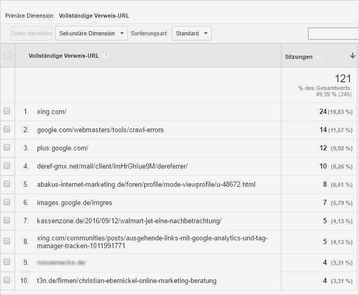Viewport: 359px width, 295px height.
Task: Open the Standard sort type dropdown
Action: (x=191, y=33)
